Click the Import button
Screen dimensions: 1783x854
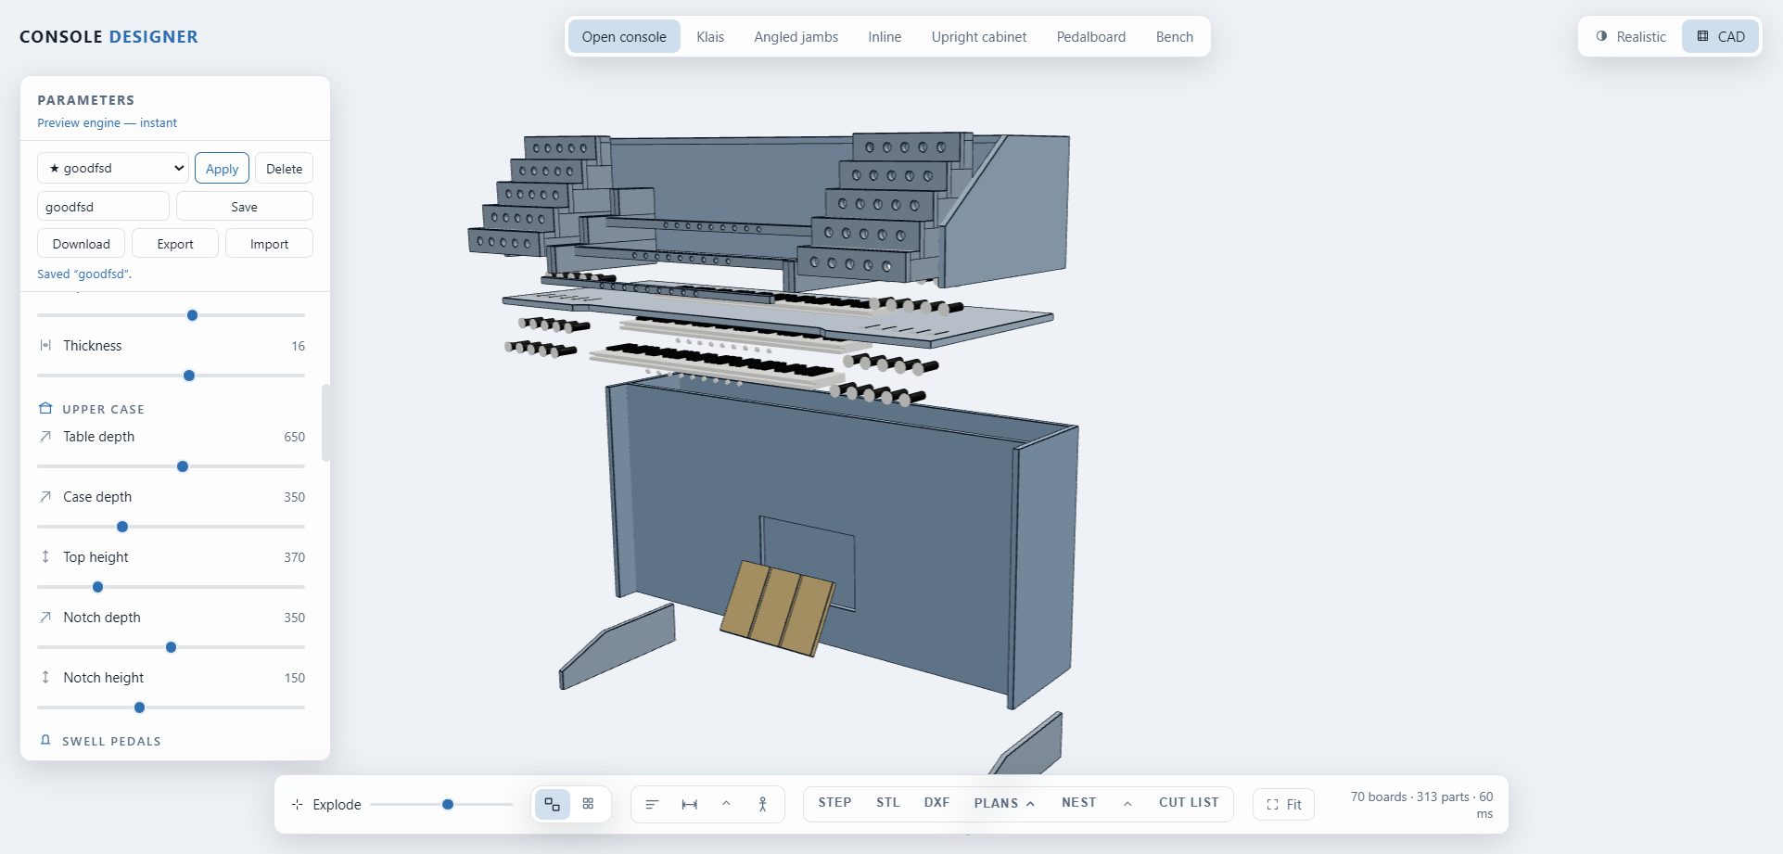pyautogui.click(x=269, y=243)
